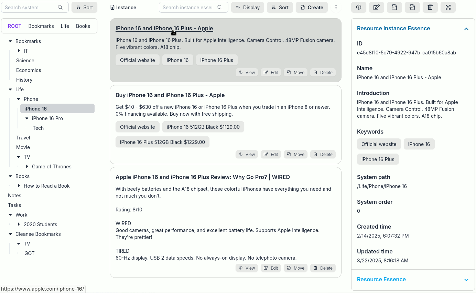Collapse the iPhone 16 Pro node

click(x=27, y=118)
